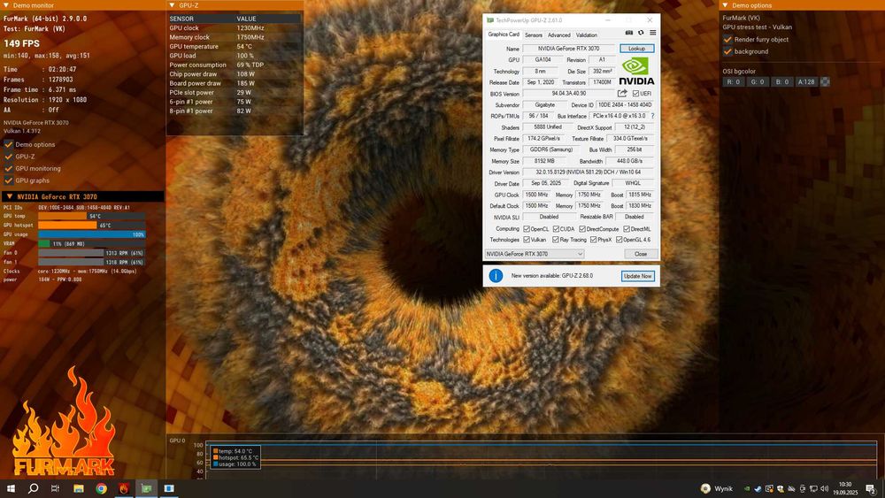Switch to the Validation tab

pos(587,35)
